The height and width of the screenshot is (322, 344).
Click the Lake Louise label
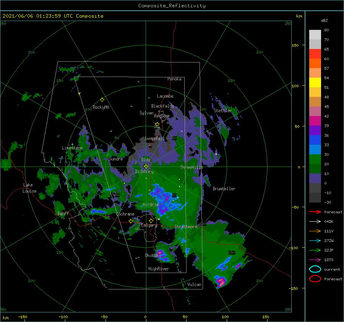(30, 188)
